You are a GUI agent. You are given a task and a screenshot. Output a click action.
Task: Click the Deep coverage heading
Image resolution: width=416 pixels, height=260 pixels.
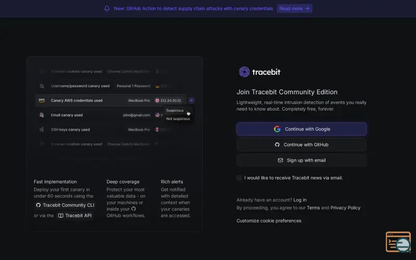coord(123,181)
